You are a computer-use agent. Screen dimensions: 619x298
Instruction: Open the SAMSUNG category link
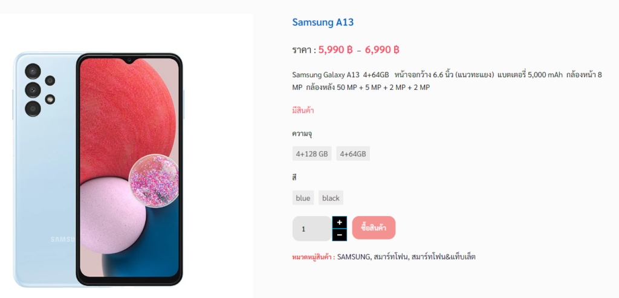click(354, 257)
